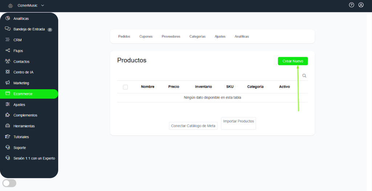The width and height of the screenshot is (372, 191).
Task: Select the Contactos people icon
Action: 8,61
